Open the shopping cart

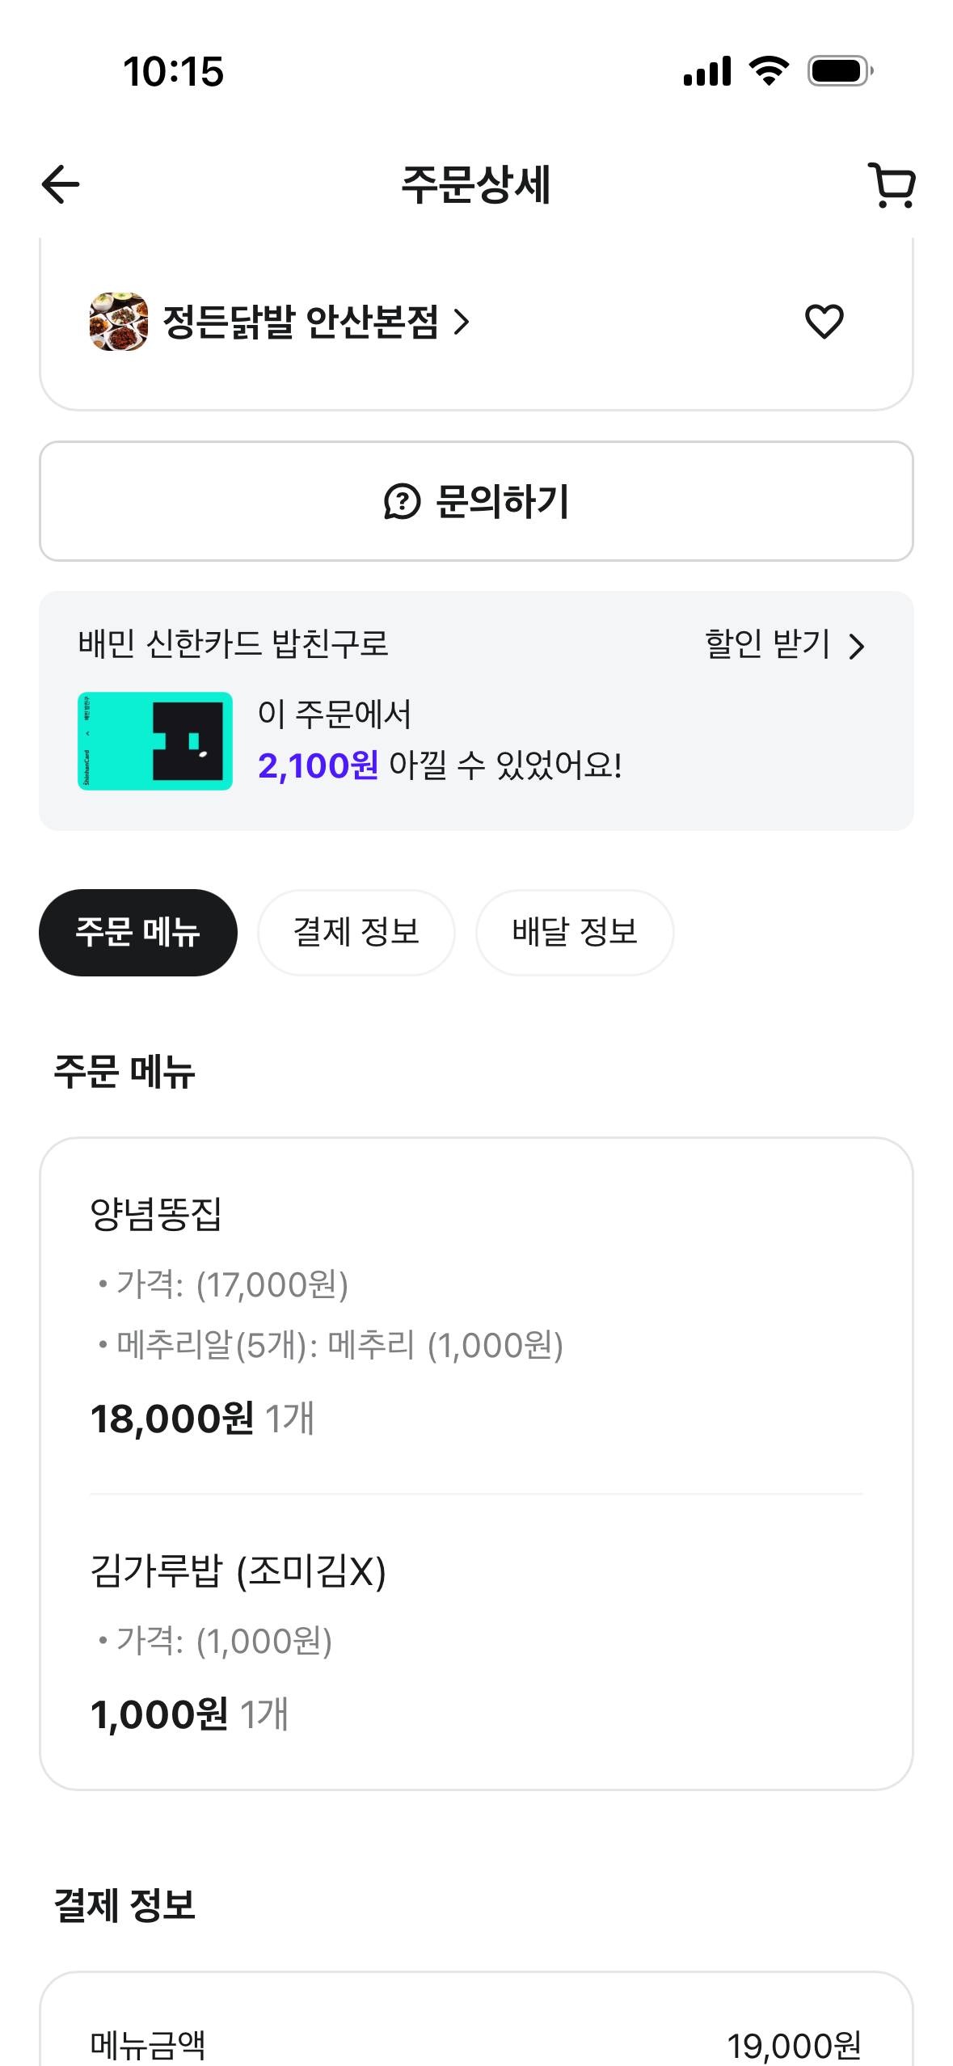coord(892,186)
